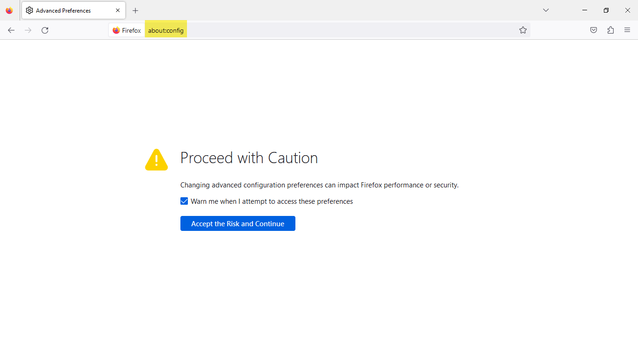Viewport: 638px width, 337px height.
Task: Click Accept the Risk and Continue
Action: pos(238,223)
